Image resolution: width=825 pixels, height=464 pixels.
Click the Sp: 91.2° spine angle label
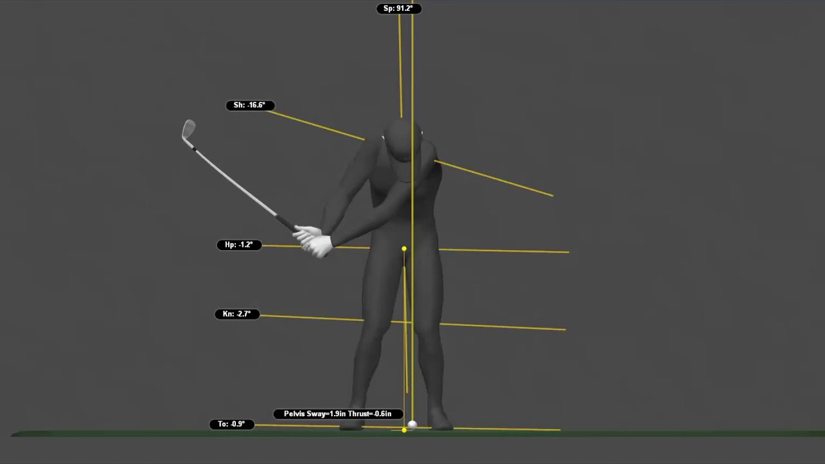coord(398,9)
